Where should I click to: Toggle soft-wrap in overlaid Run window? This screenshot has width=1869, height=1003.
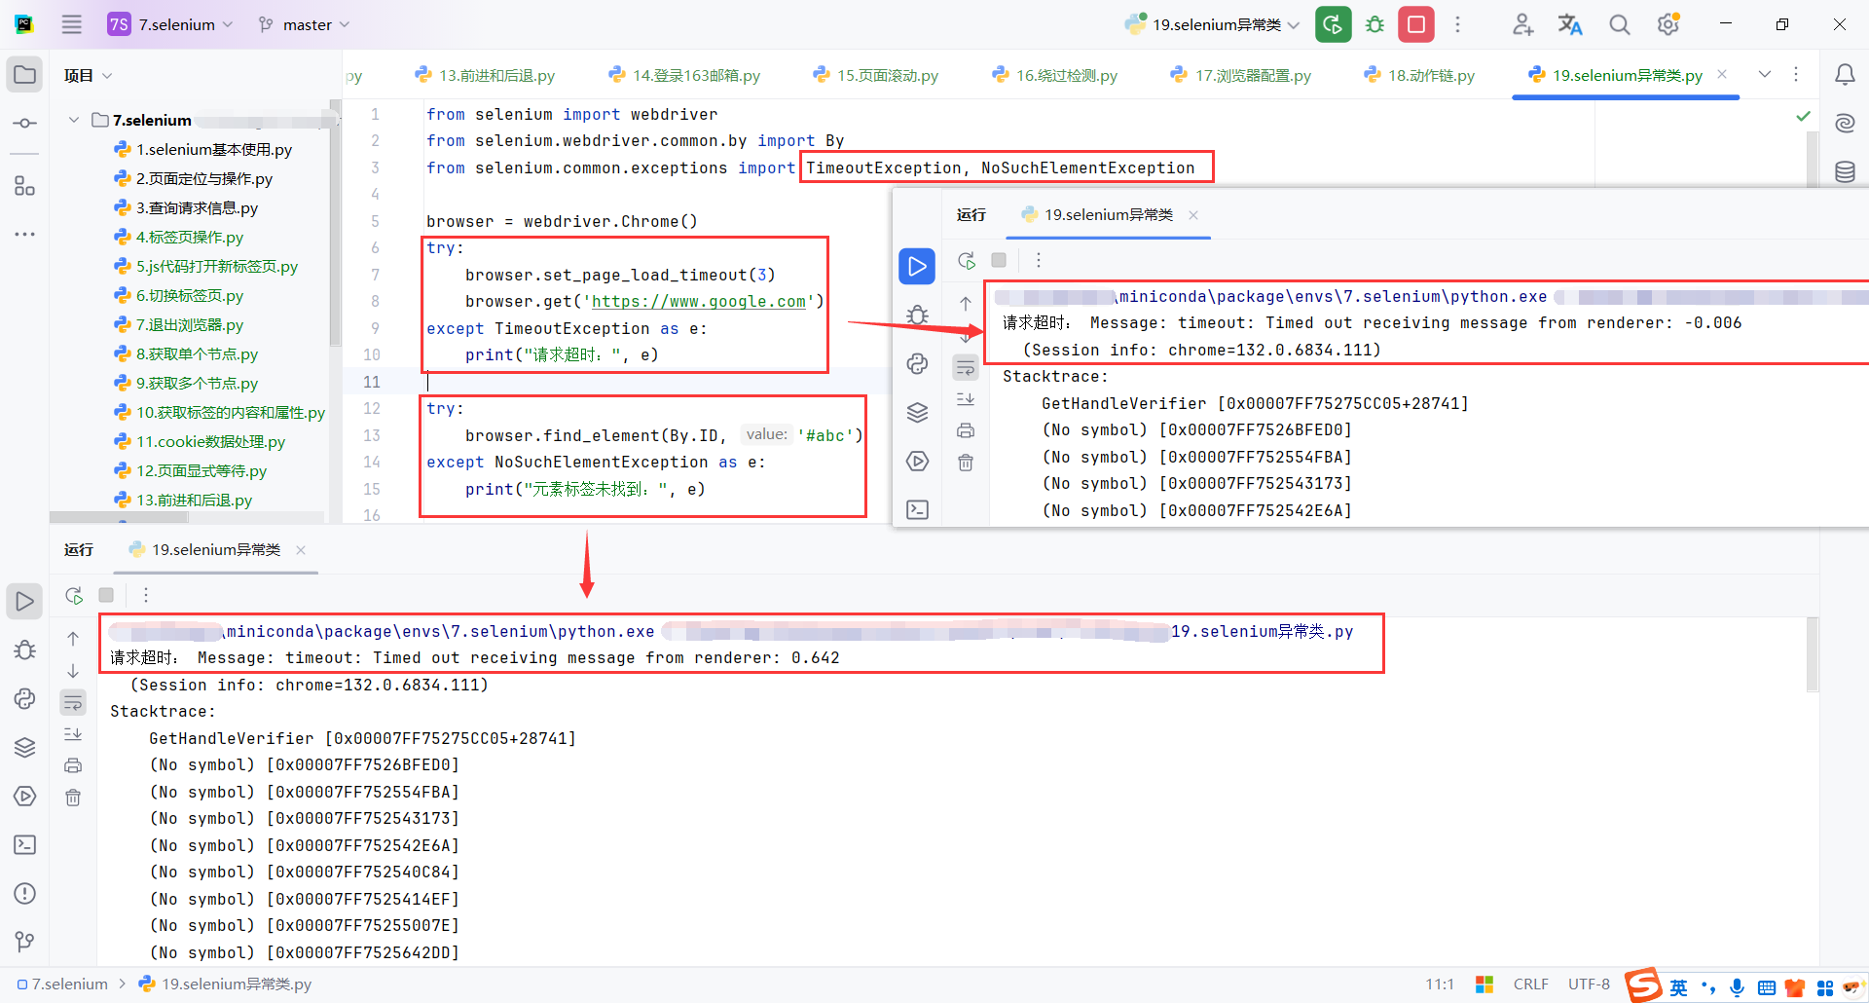coord(966,367)
